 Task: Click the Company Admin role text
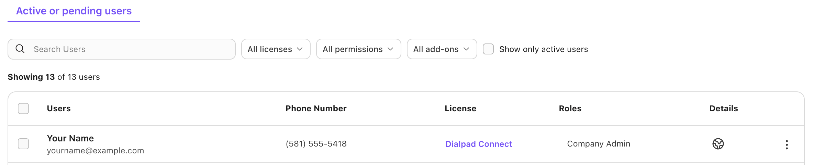click(599, 144)
